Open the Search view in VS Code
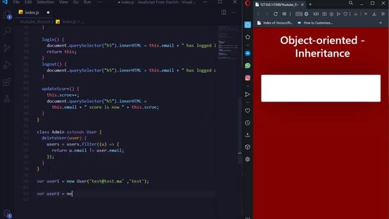 pos(7,31)
